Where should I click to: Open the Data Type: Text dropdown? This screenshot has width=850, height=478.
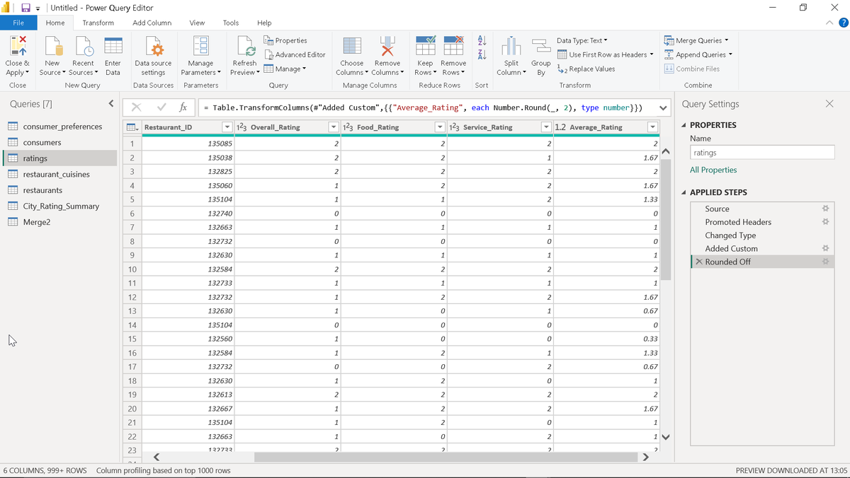(x=582, y=40)
